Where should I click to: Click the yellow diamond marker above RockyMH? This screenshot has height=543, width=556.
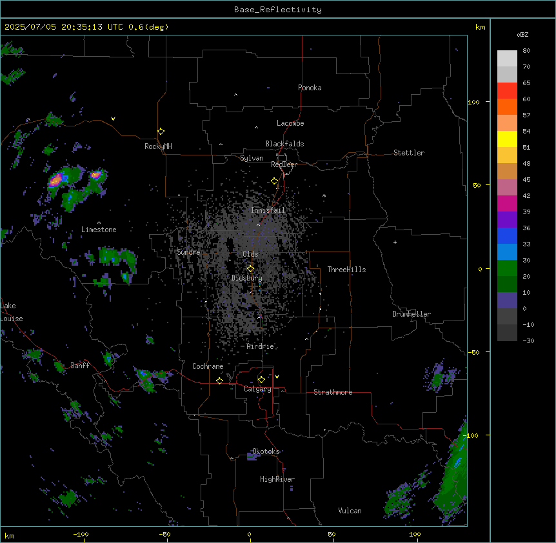[x=161, y=132]
